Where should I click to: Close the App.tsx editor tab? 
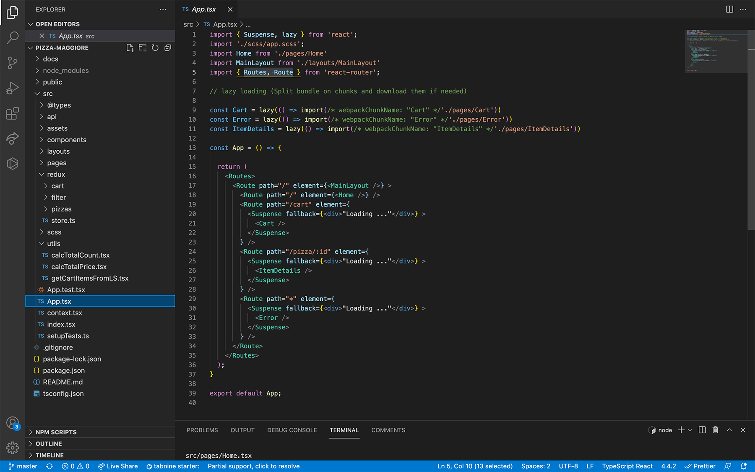pos(230,9)
